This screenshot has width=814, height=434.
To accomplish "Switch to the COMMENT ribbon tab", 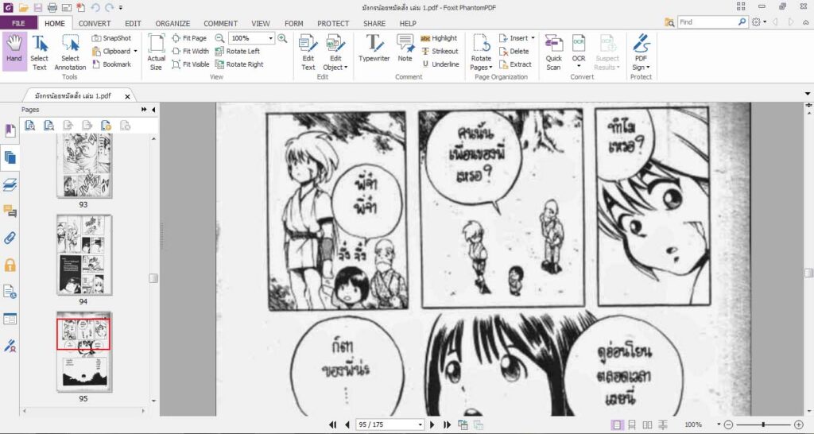I will pos(221,23).
